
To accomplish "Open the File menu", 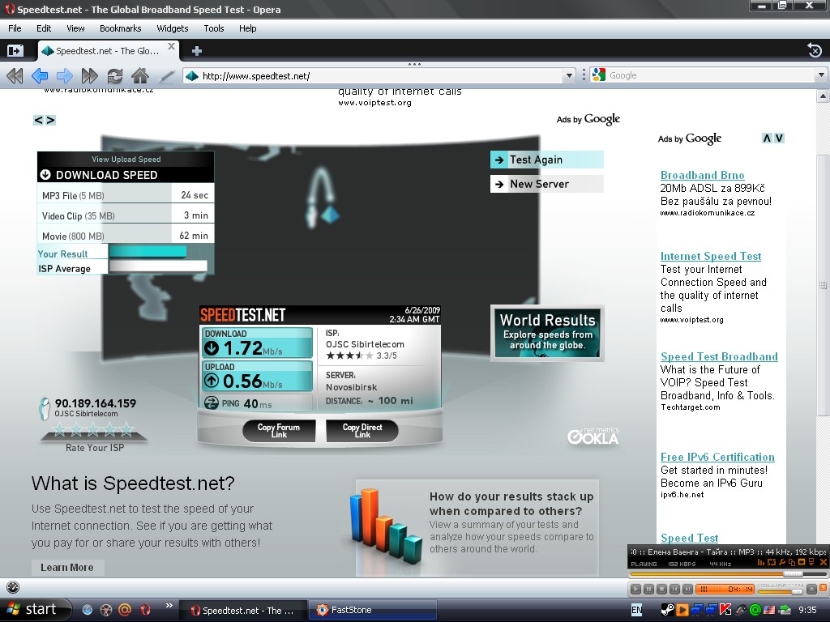I will point(15,28).
